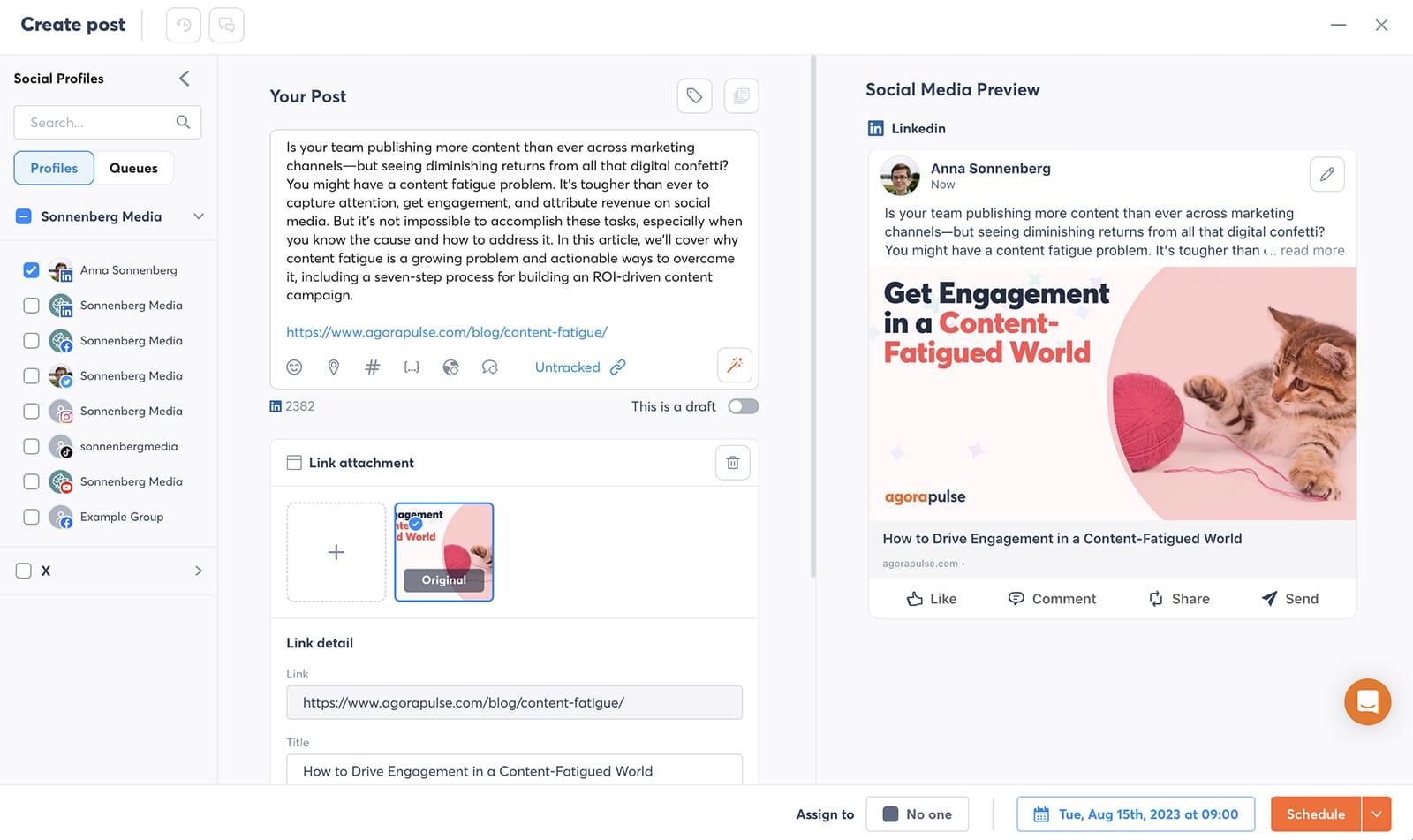1413x840 pixels.
Task: Enable the This is a draft toggle
Action: (x=744, y=406)
